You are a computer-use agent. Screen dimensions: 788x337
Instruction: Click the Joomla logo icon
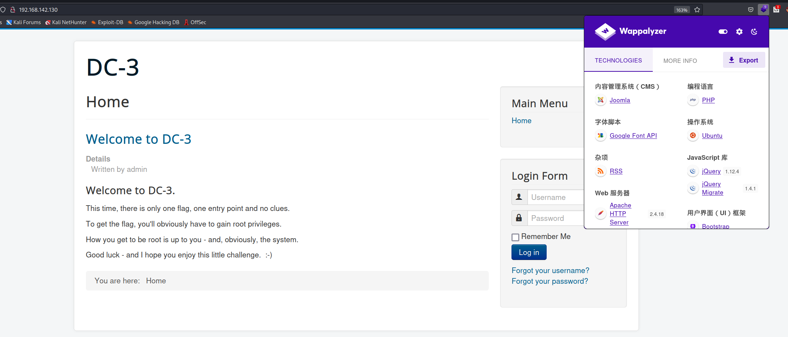coord(600,100)
